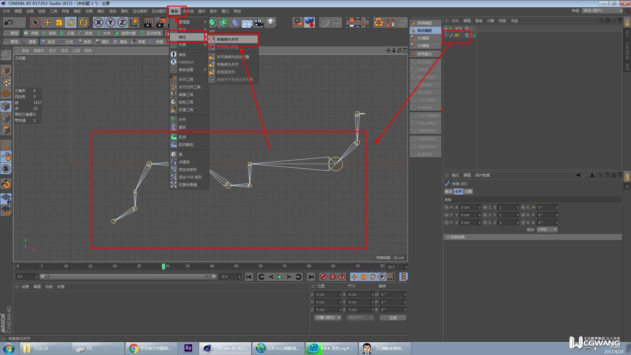
Task: Select the Rotate tool icon
Action: pos(71,22)
